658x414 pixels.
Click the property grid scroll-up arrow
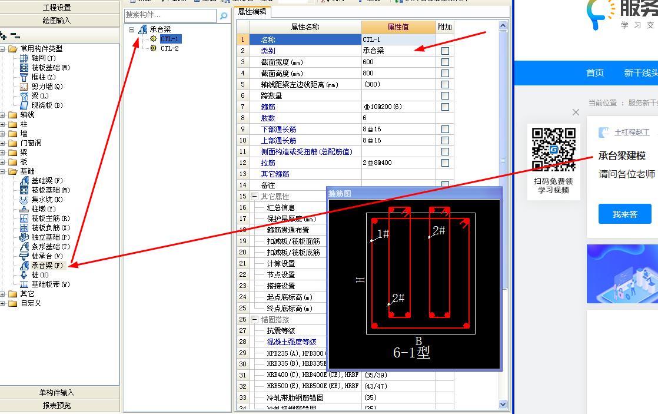(503, 25)
